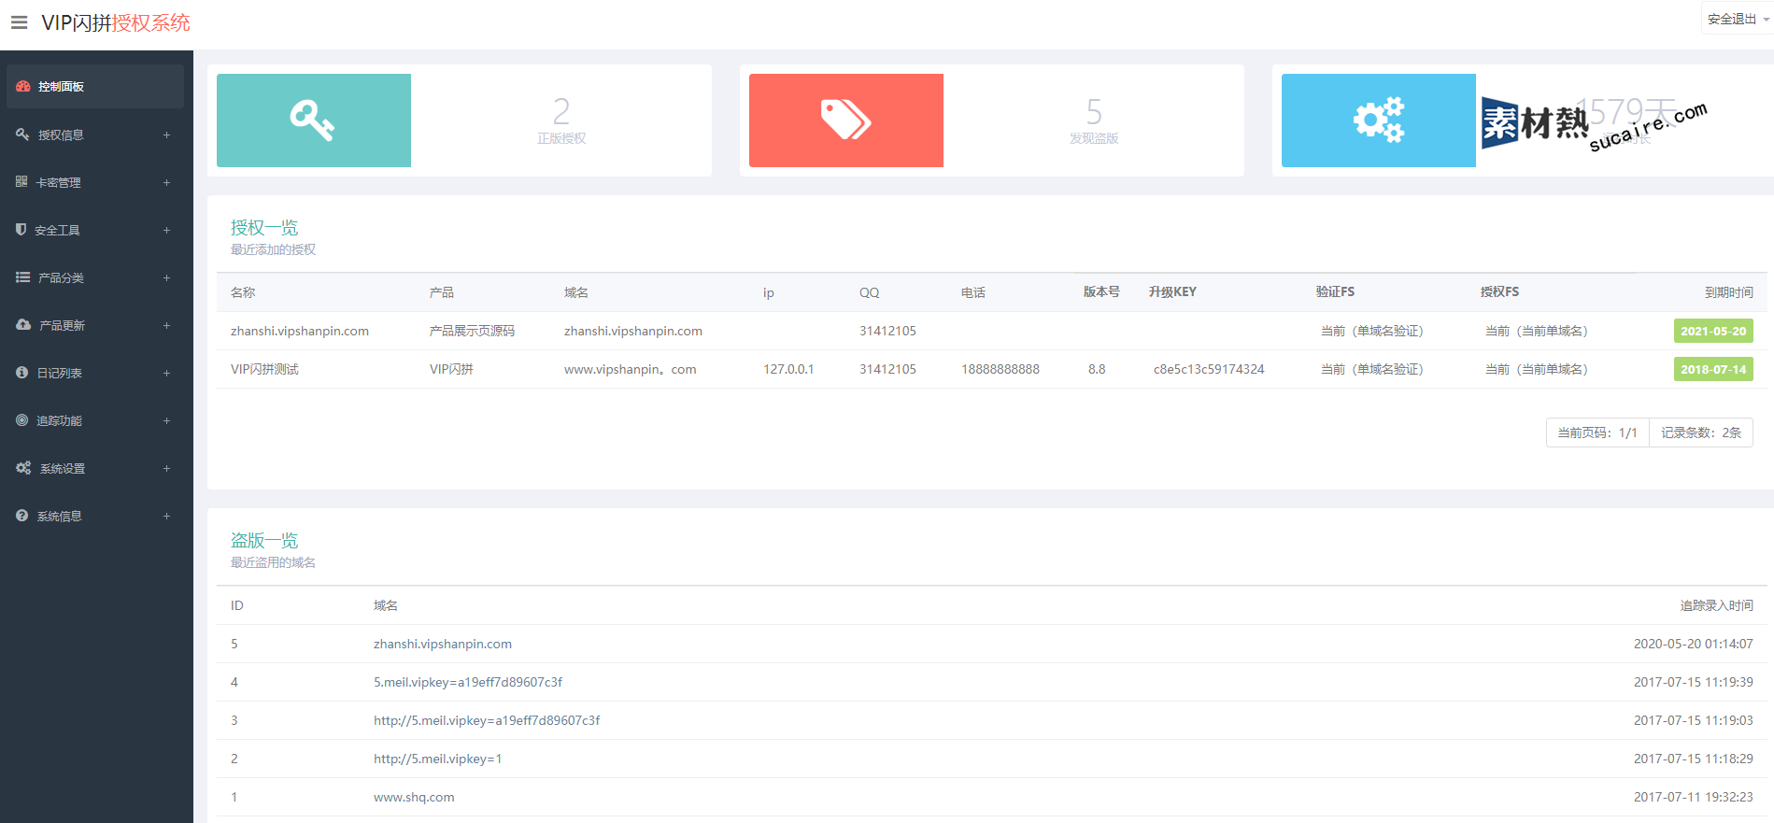Click the 当前页码: 1/1 pager button
The image size is (1774, 823).
(x=1597, y=433)
